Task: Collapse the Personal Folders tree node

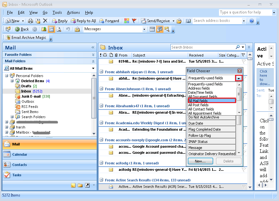Action: click(6, 75)
